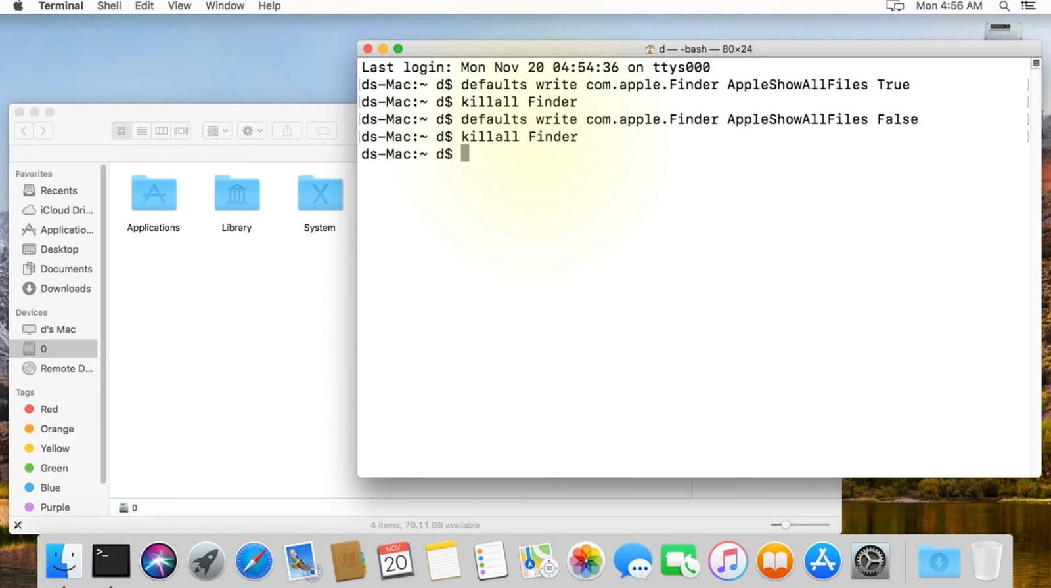Screen dimensions: 1051x588
Task: Open the Applications folder icon
Action: click(154, 194)
